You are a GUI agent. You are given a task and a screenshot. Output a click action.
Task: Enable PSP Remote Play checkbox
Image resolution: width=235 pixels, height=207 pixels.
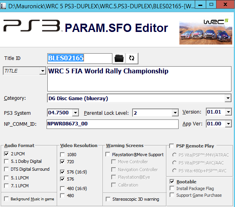tap(172, 146)
